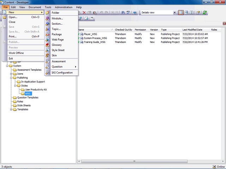Click the toolbar icon right of check-in
Viewport: 226px width, 169px height.
point(92,18)
